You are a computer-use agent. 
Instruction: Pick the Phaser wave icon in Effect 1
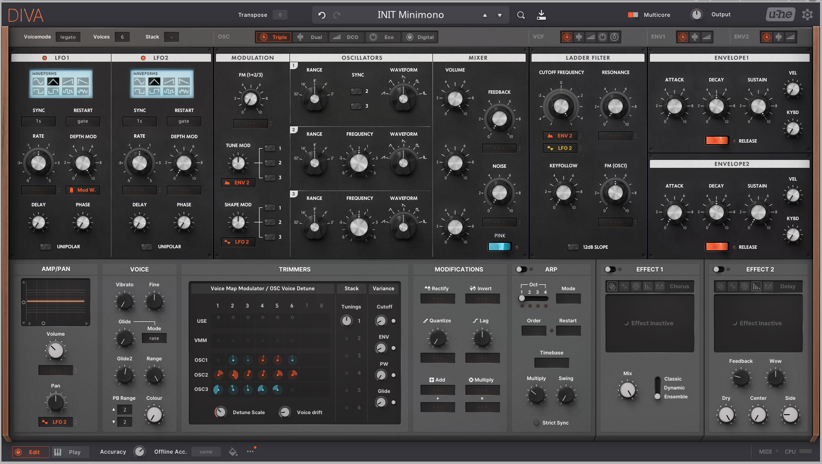[624, 286]
